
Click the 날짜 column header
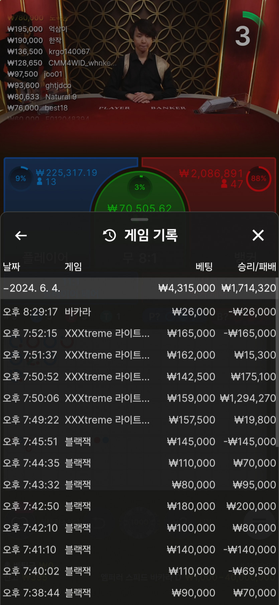click(11, 266)
